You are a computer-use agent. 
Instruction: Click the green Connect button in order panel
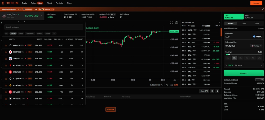pos(244,73)
